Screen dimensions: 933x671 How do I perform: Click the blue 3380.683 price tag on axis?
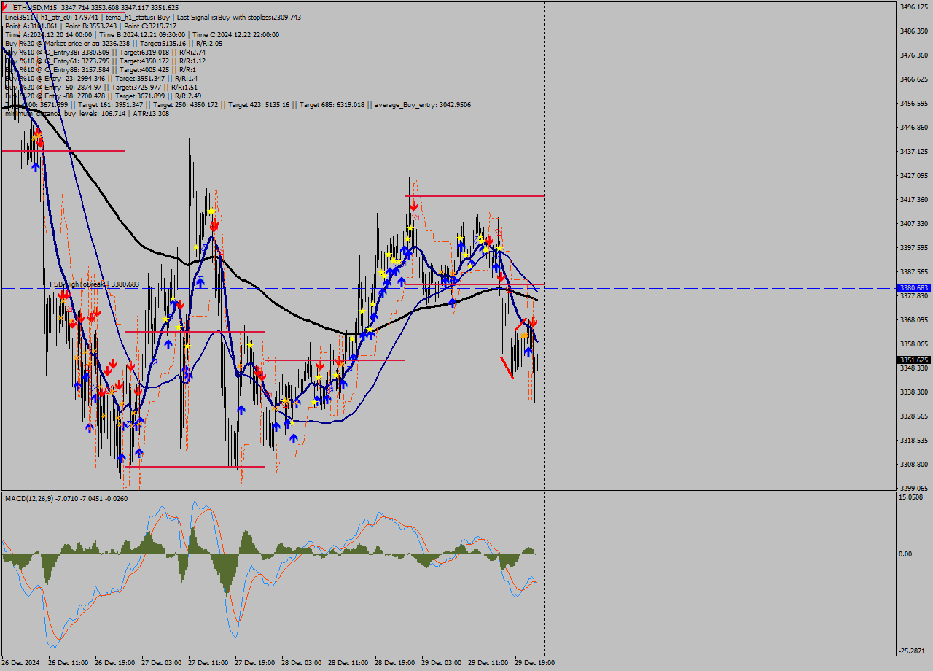pyautogui.click(x=914, y=288)
